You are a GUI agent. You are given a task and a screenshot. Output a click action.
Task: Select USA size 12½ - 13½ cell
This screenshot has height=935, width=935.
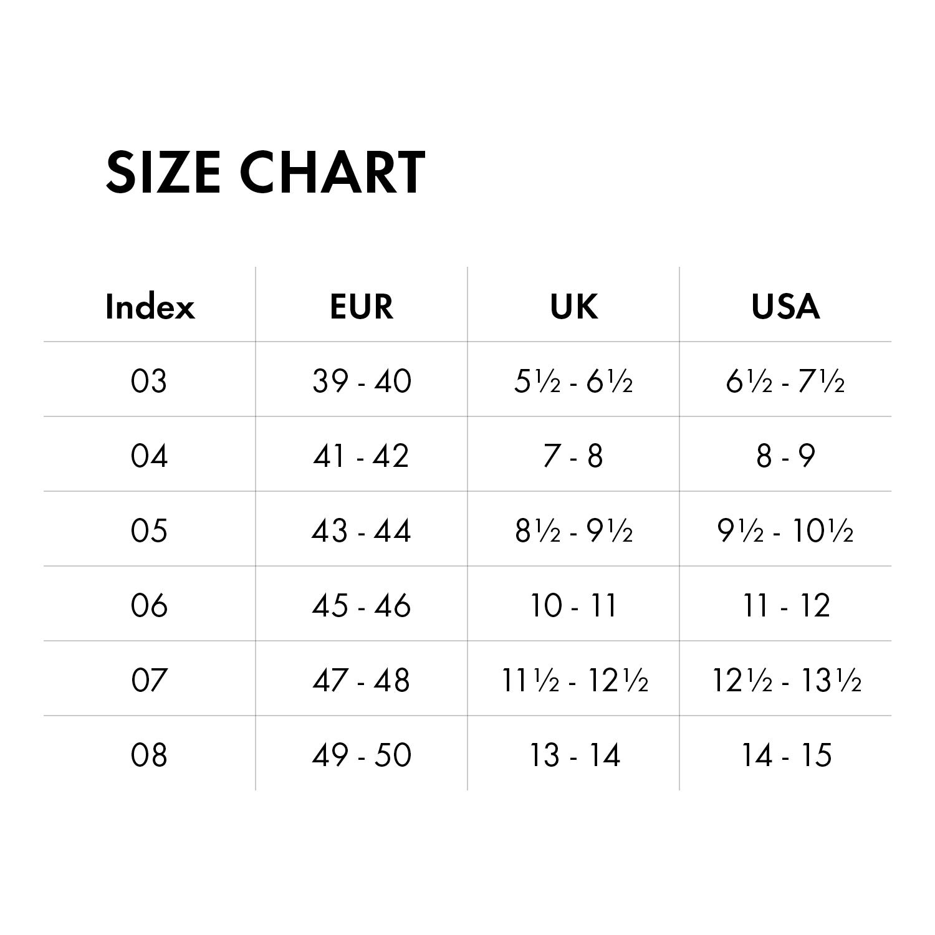click(x=785, y=680)
